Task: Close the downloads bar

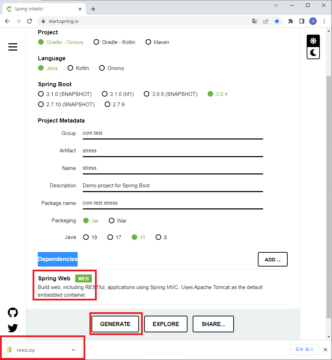Action: pyautogui.click(x=325, y=349)
